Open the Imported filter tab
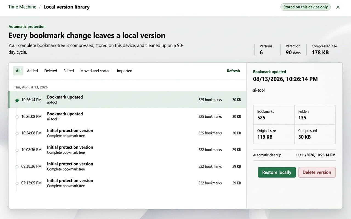The width and height of the screenshot is (351, 219). (x=124, y=71)
